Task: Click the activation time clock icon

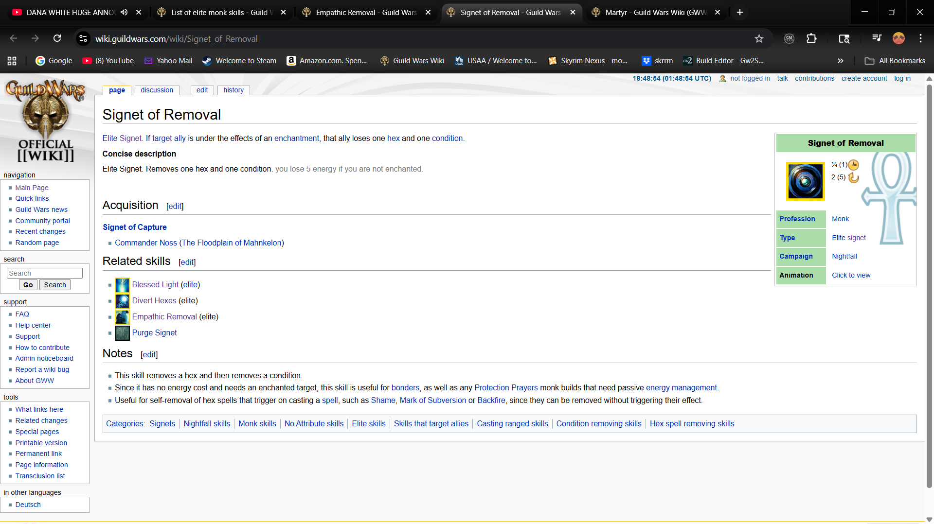Action: pyautogui.click(x=854, y=165)
